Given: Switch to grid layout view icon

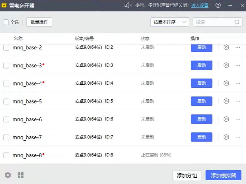Looking at the screenshot, I should tap(20, 175).
